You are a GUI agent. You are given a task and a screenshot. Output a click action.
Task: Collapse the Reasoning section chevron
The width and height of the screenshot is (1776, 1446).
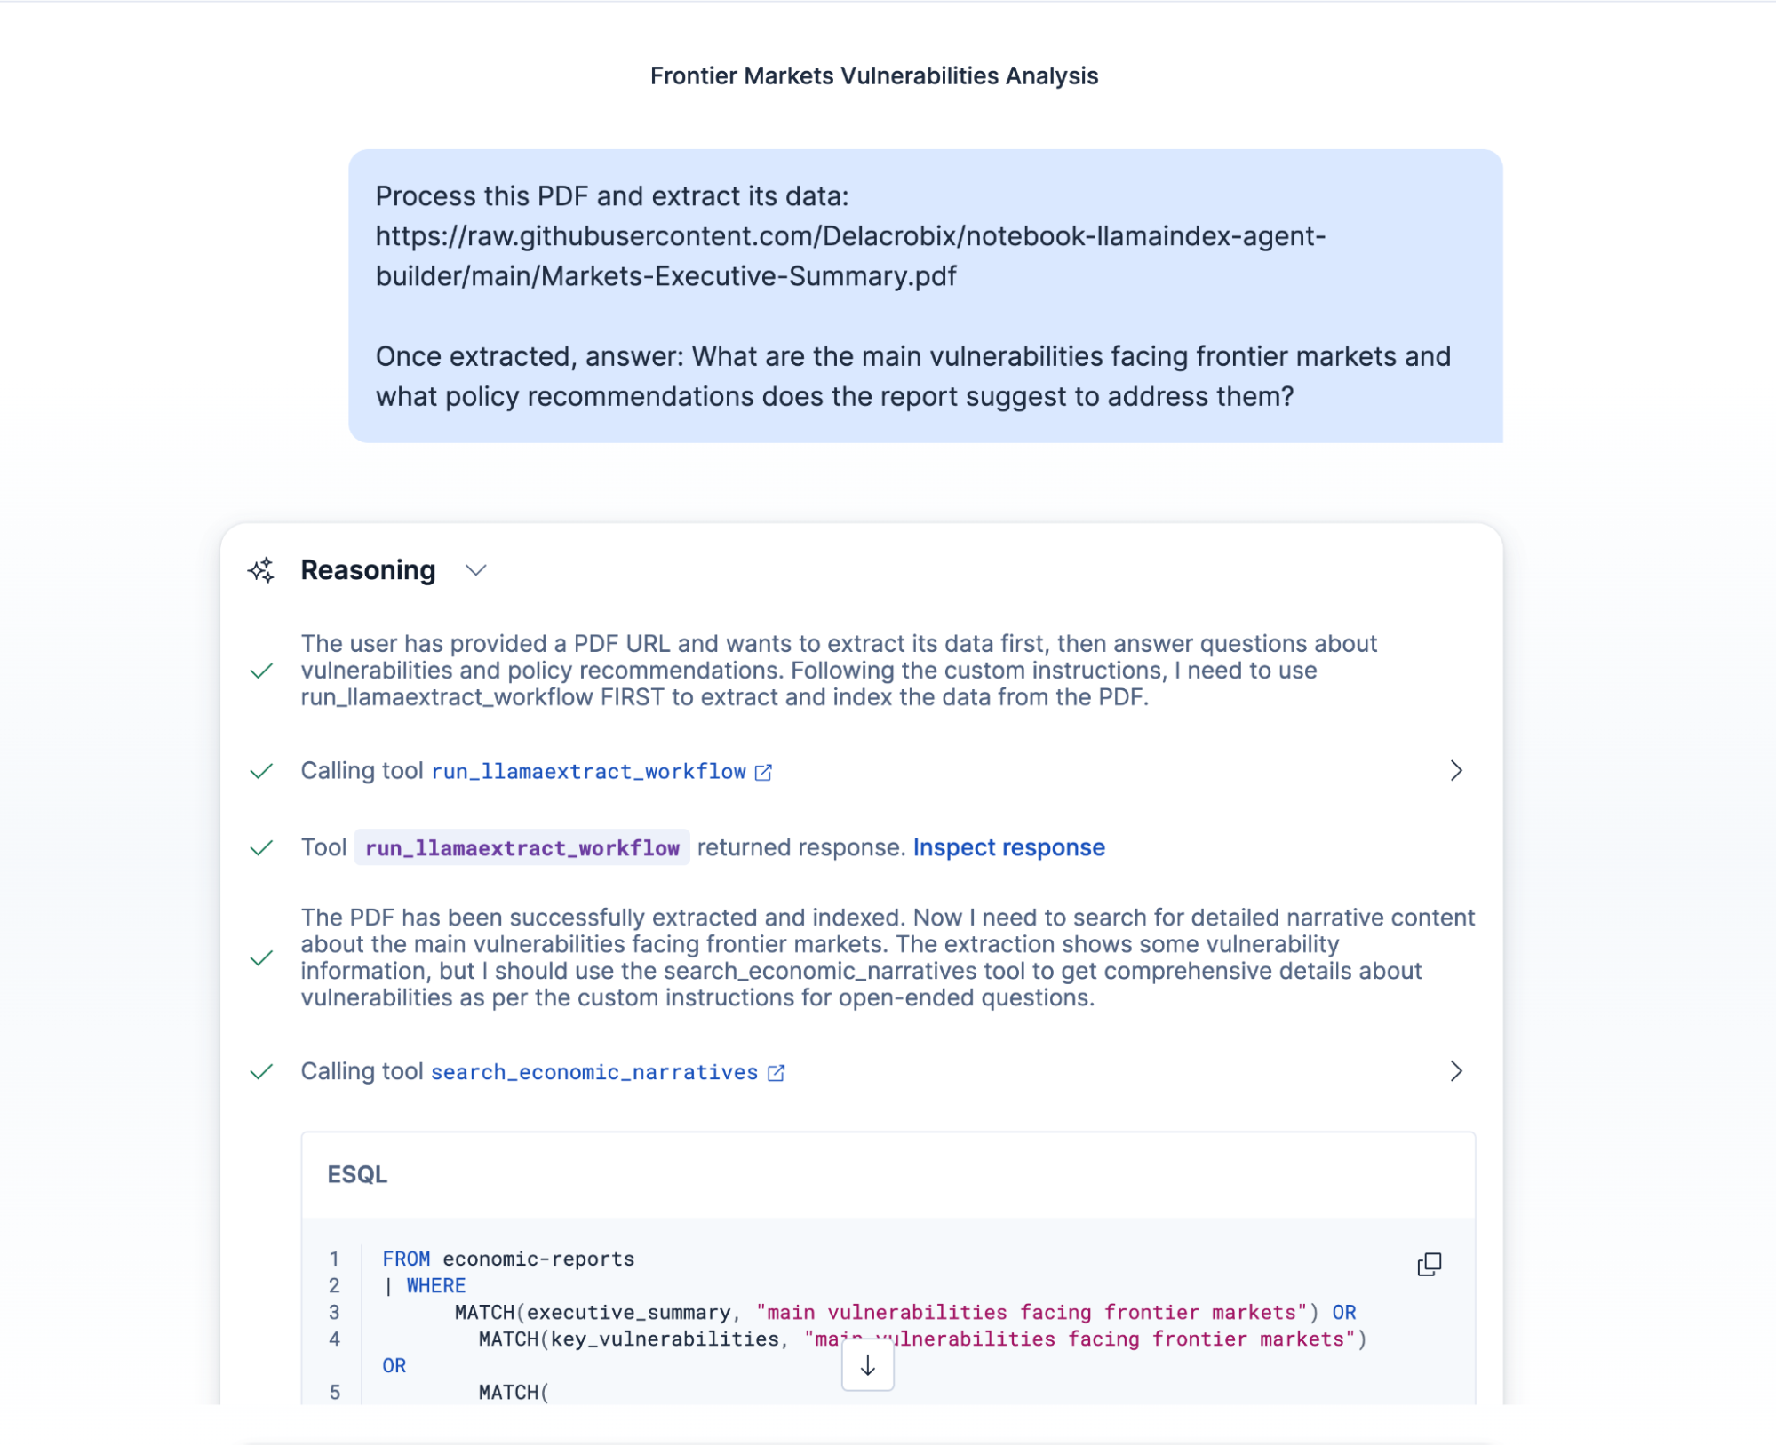click(x=476, y=570)
